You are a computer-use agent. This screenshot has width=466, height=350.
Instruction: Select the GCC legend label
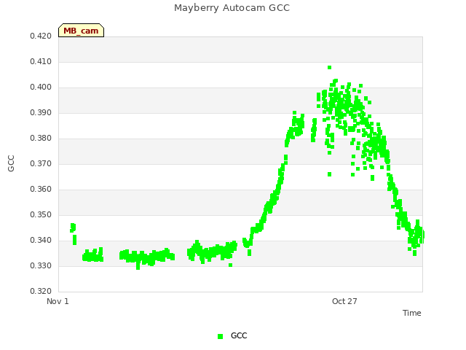point(239,335)
